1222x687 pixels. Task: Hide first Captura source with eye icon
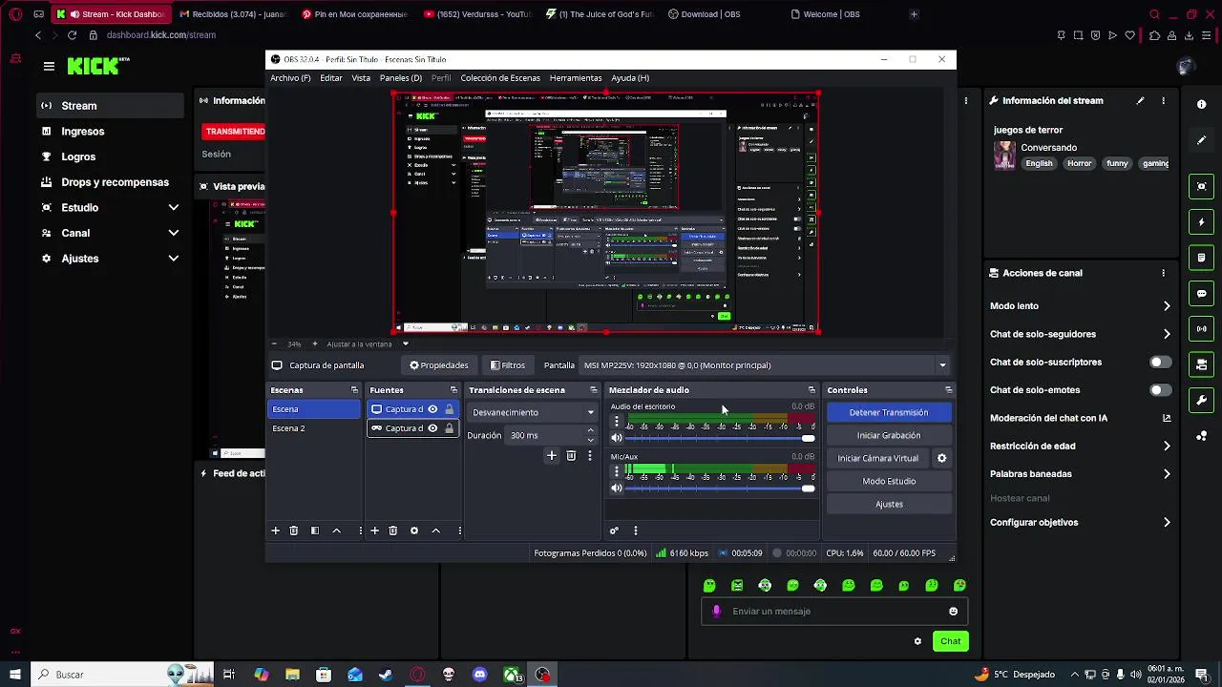(x=432, y=409)
